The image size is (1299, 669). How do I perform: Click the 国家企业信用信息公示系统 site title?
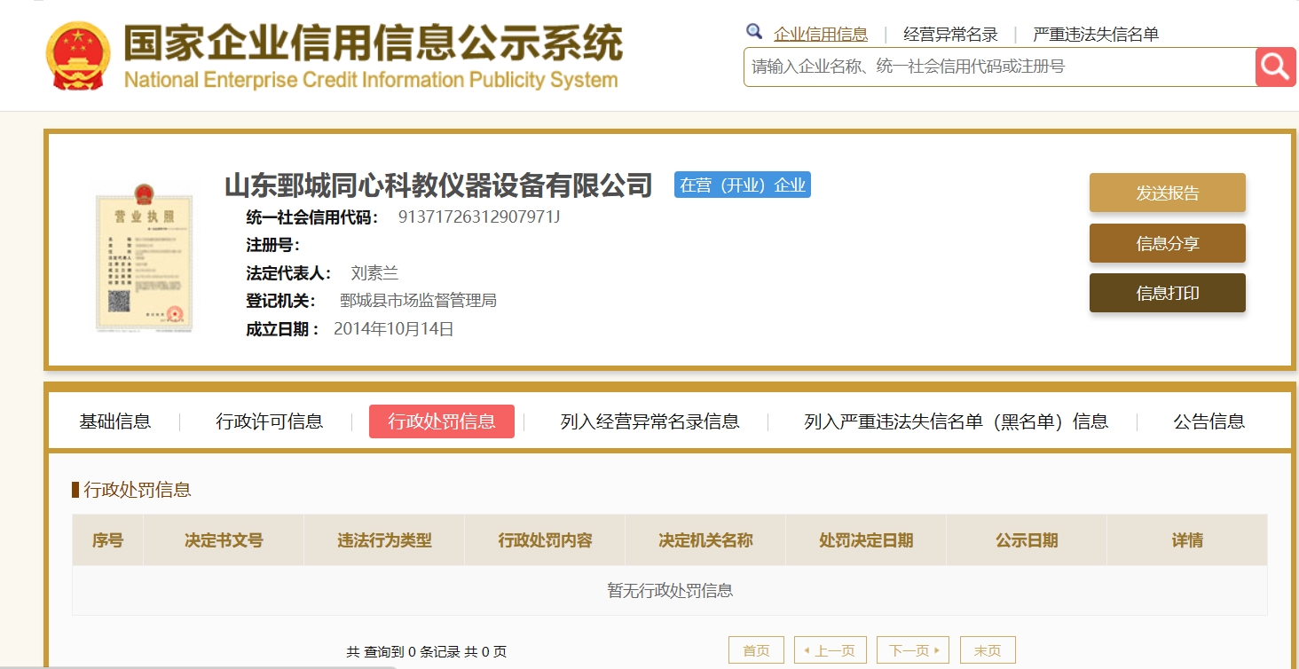[373, 42]
